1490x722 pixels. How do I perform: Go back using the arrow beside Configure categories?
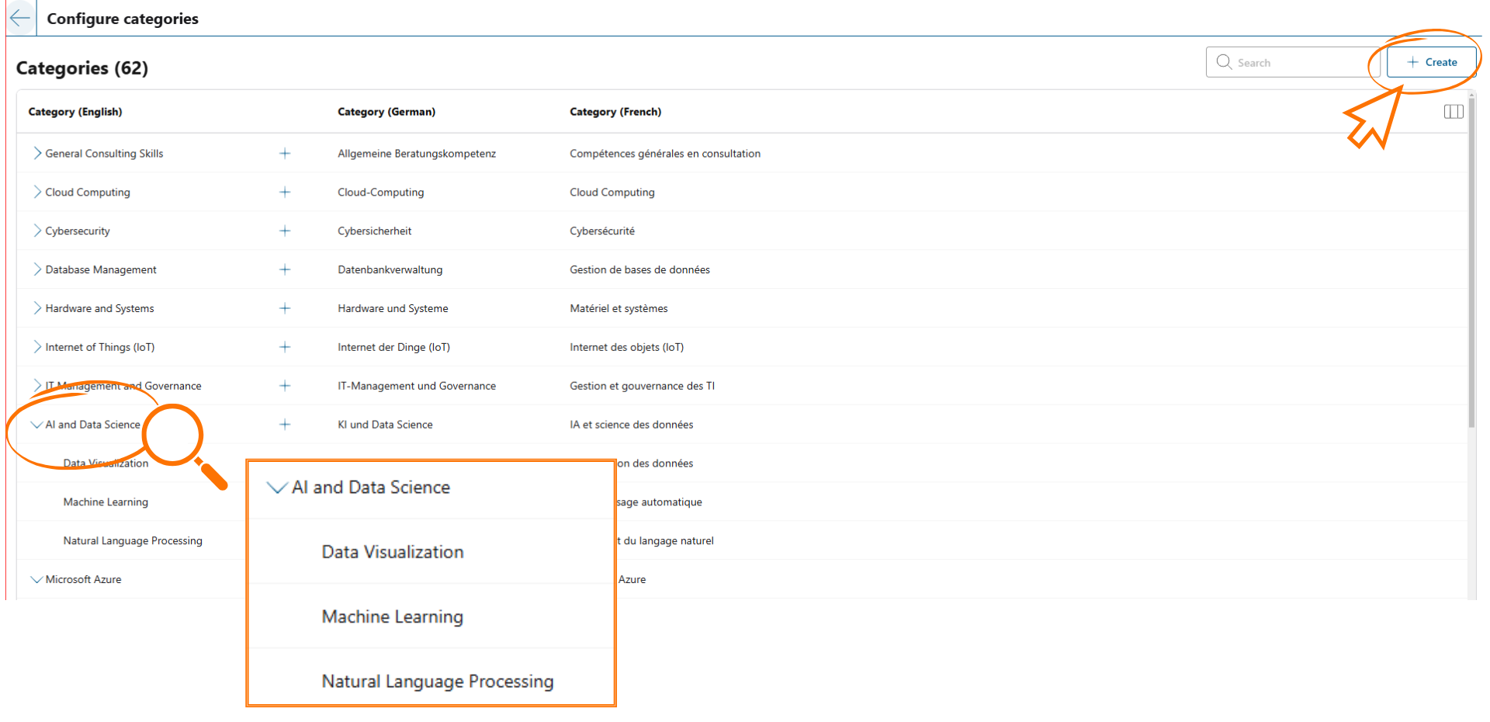(x=20, y=18)
